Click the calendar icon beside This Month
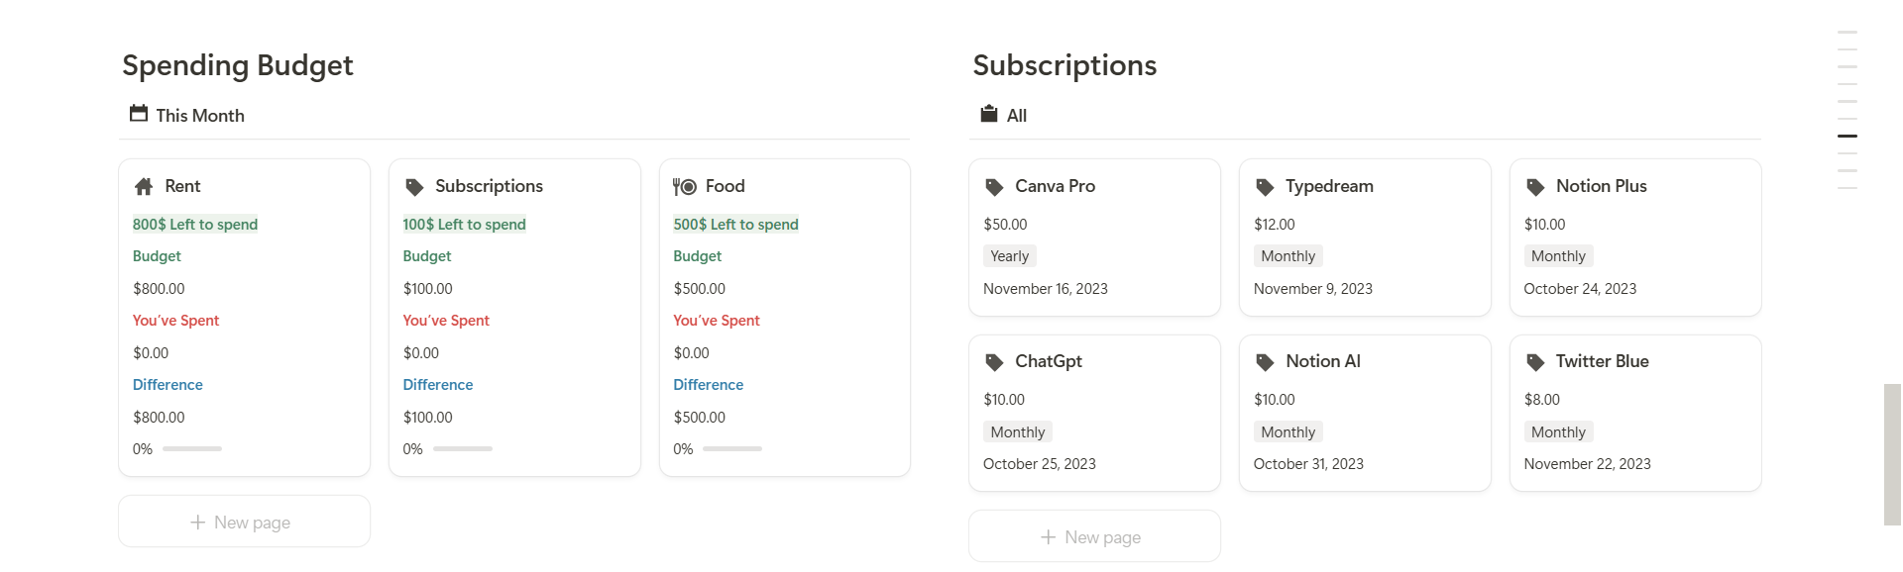The image size is (1903, 572). [x=138, y=114]
